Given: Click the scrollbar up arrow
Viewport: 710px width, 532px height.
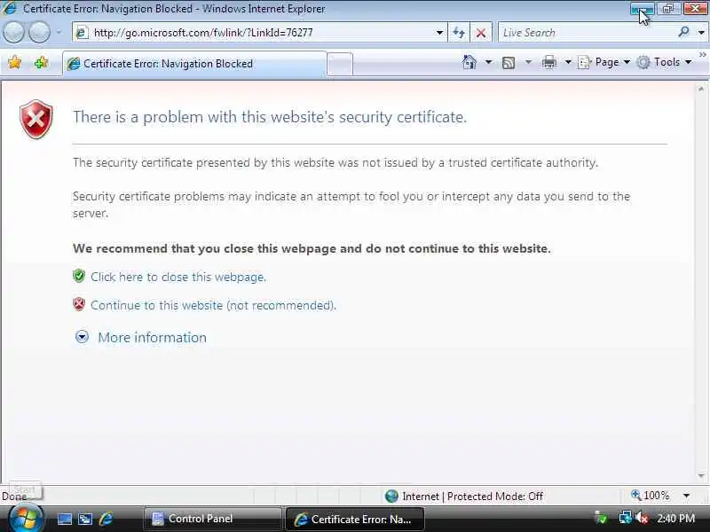Looking at the screenshot, I should pyautogui.click(x=701, y=90).
